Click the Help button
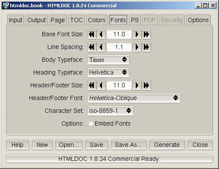Screen dimensions: 219x169 18,145
